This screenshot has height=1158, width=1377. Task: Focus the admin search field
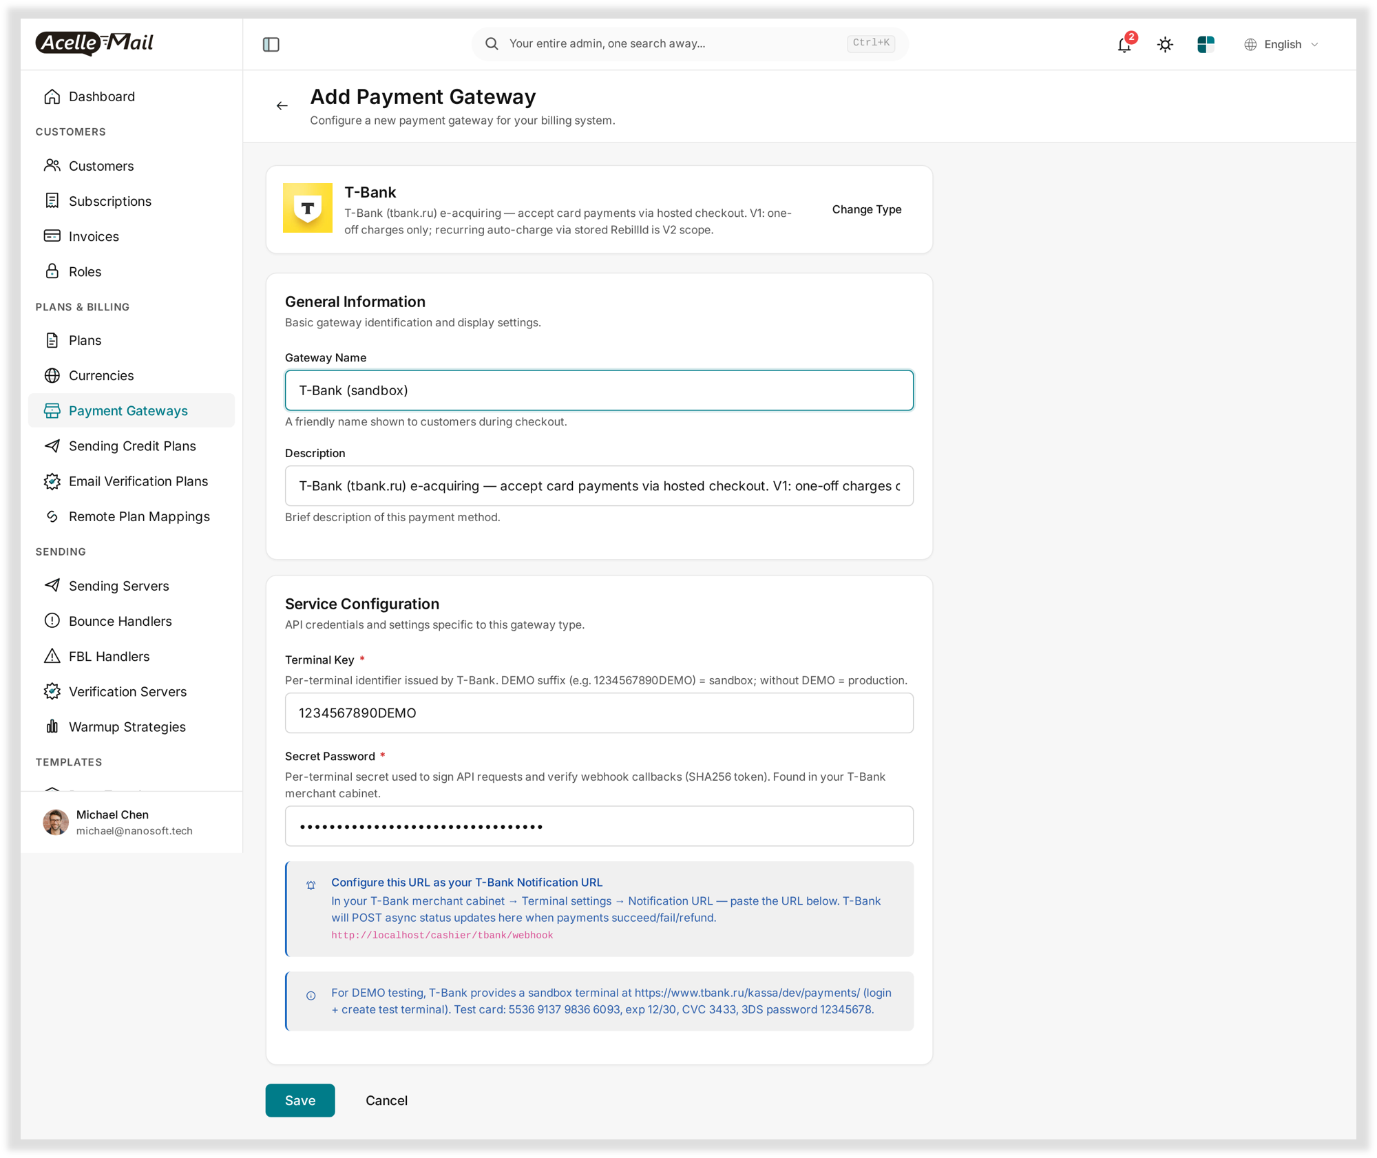689,43
